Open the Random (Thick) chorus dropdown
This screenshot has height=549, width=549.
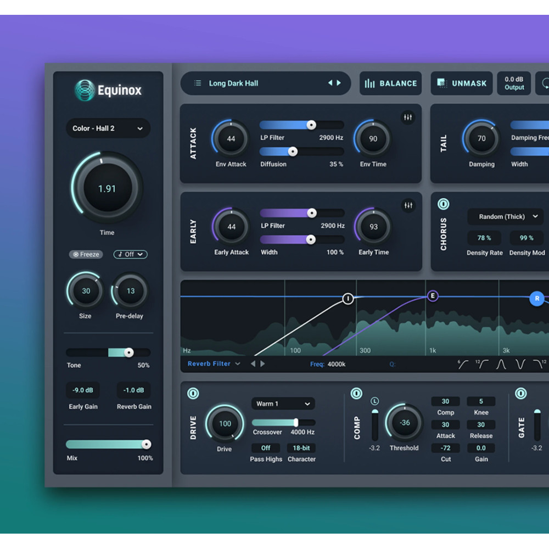(x=505, y=216)
